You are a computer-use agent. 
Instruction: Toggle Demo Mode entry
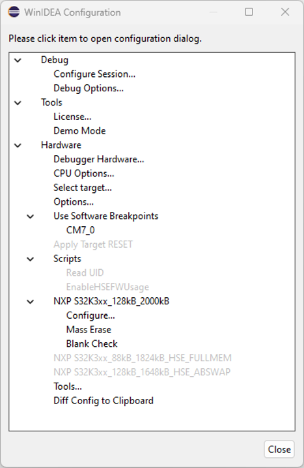pos(79,131)
